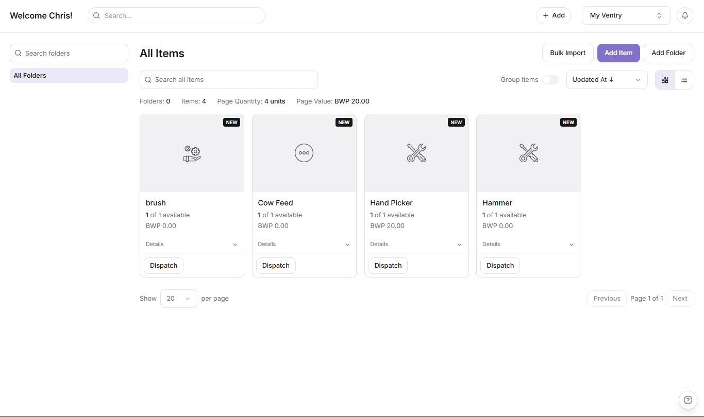This screenshot has width=704, height=417.
Task: Focus the Search all items field
Action: 229,80
